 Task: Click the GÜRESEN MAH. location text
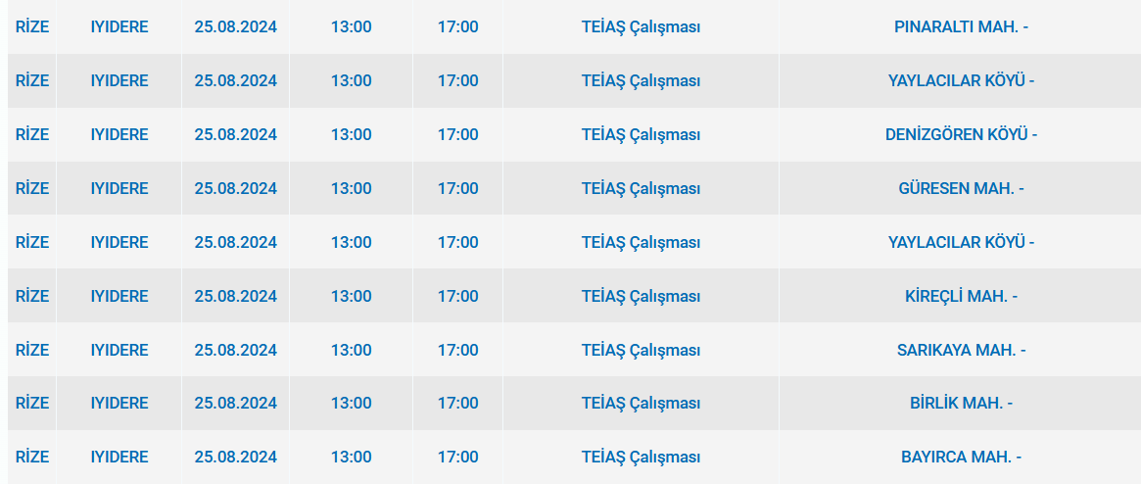pyautogui.click(x=960, y=188)
